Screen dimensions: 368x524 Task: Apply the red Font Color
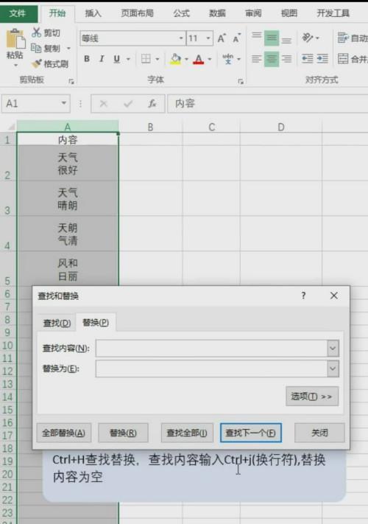click(199, 59)
